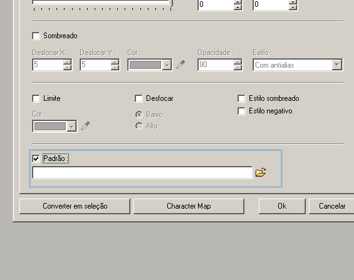
Task: Click the Opacidade input field
Action: tap(216, 65)
